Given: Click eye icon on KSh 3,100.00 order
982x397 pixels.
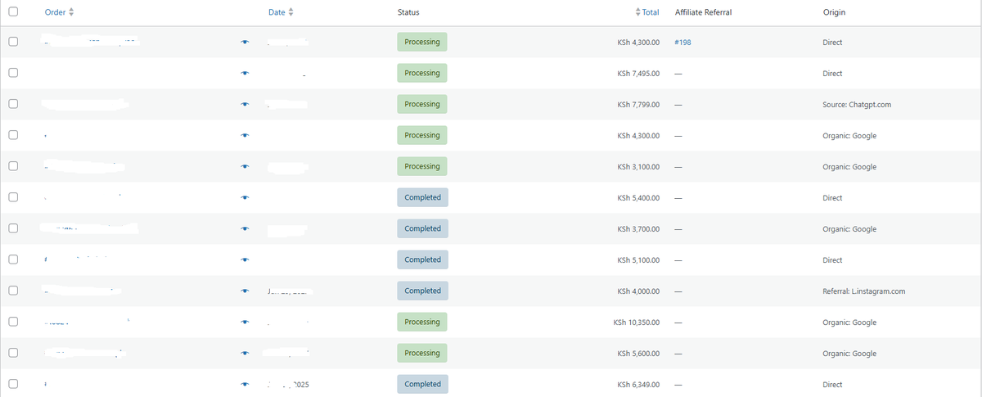Looking at the screenshot, I should [x=245, y=166].
